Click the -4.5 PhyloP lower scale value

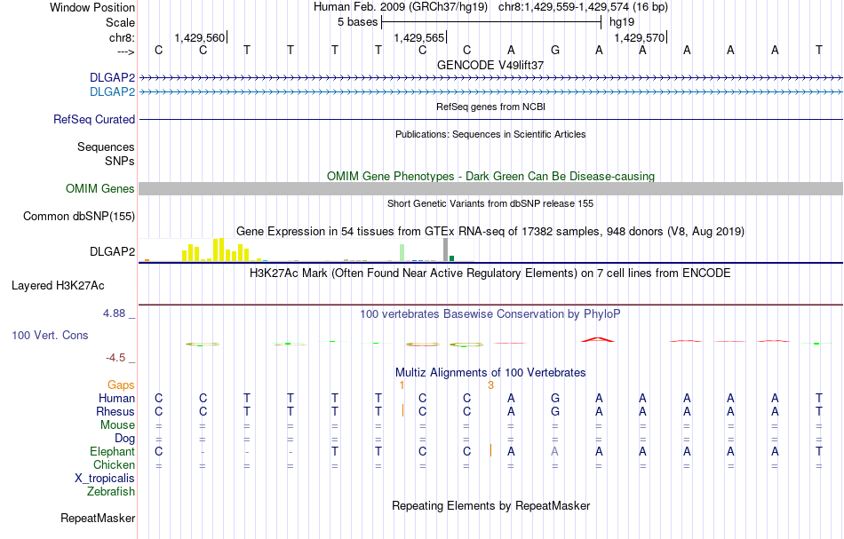[115, 358]
